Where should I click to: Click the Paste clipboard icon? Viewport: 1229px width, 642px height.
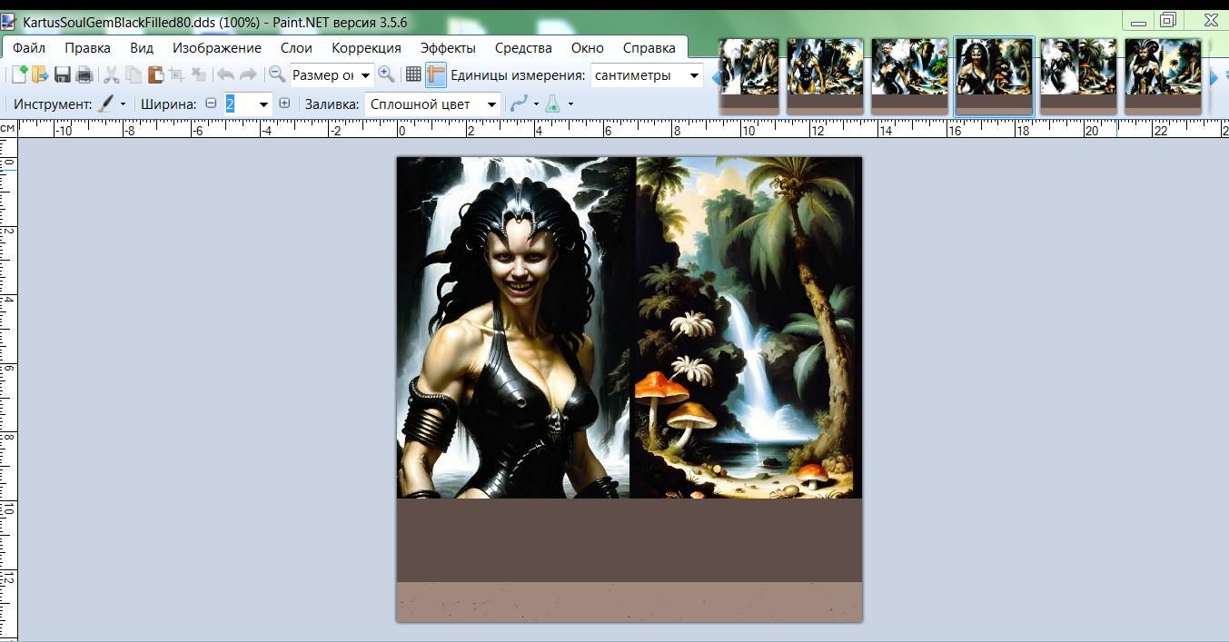(155, 75)
